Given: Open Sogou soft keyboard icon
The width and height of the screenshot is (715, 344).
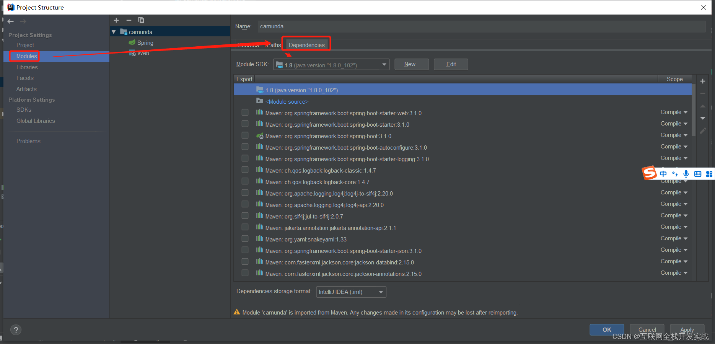Looking at the screenshot, I should click(x=698, y=174).
